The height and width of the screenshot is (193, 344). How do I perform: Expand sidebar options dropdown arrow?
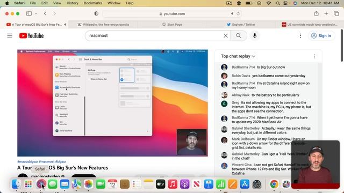36,13
